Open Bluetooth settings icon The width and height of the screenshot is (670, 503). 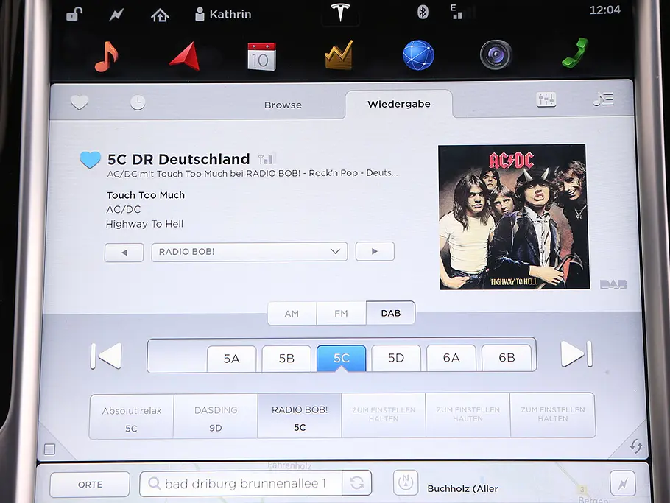point(423,12)
